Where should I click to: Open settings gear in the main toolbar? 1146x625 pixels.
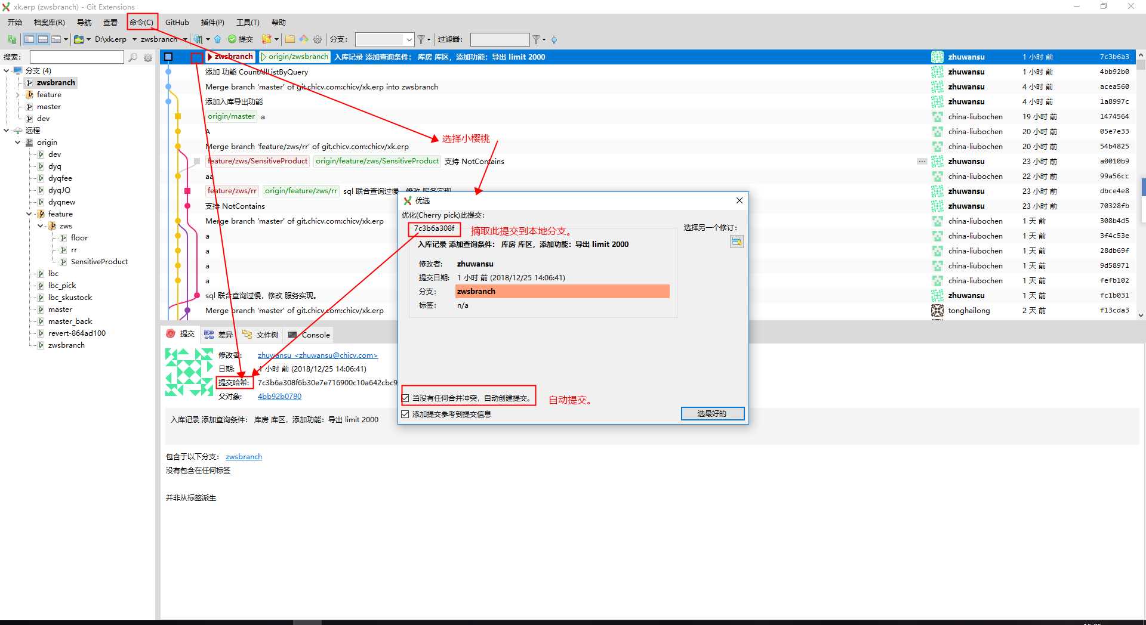tap(318, 39)
